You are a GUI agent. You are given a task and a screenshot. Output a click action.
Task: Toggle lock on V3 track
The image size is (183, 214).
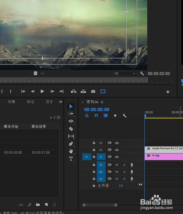pos(94,143)
